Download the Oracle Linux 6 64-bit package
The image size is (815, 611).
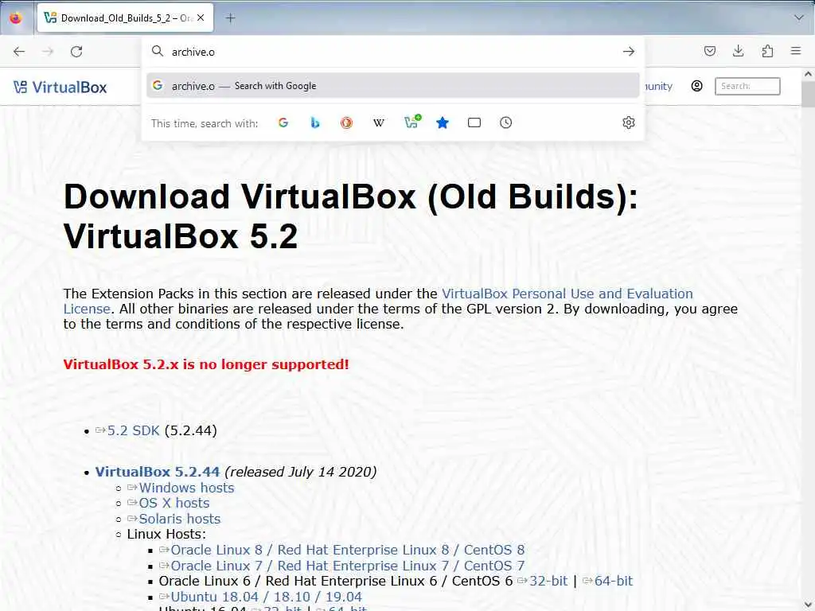(613, 581)
